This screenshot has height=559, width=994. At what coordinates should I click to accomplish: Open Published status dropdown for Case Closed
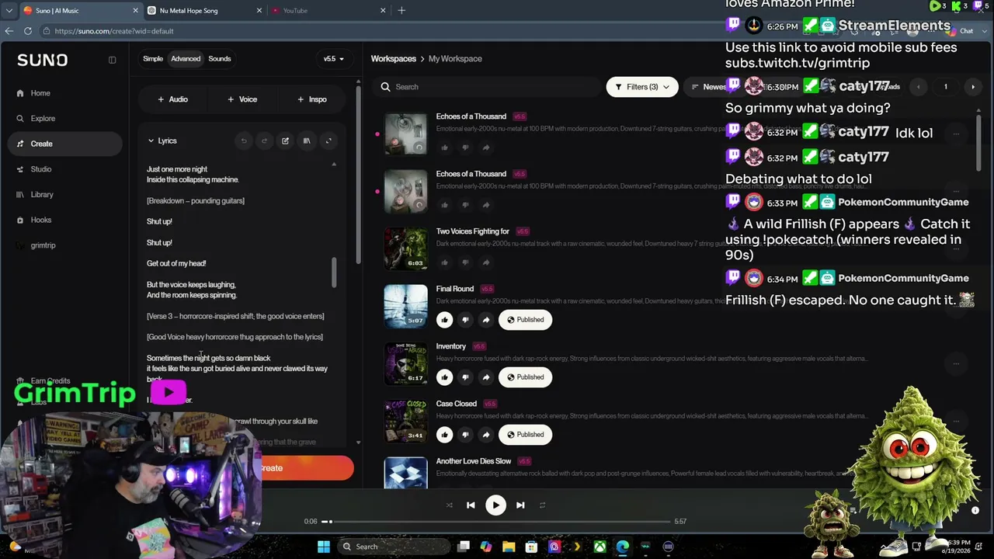click(526, 435)
